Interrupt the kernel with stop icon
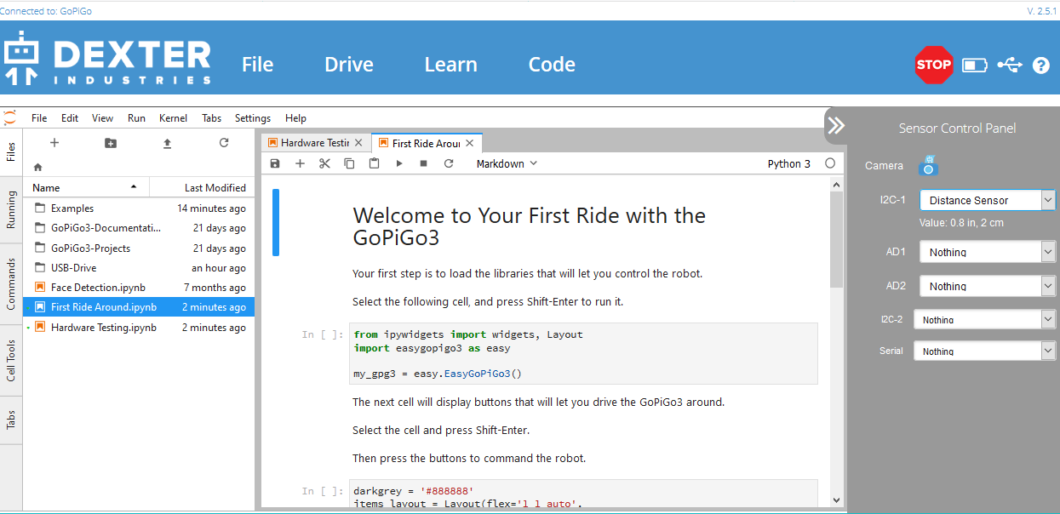The width and height of the screenshot is (1060, 514). coord(424,163)
